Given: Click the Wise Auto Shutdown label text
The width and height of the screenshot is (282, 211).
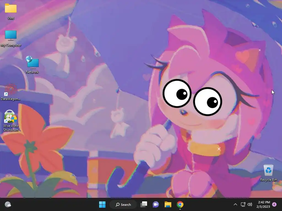Looking at the screenshot, I should 11,128.
